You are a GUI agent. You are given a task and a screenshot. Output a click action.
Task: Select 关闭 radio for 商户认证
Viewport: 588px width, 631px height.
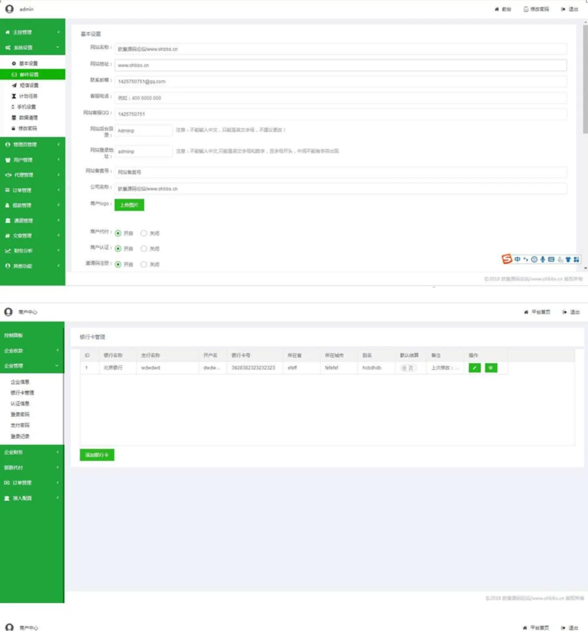coord(144,249)
